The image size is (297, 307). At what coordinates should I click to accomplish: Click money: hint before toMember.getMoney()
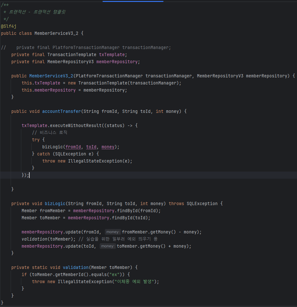point(108,246)
